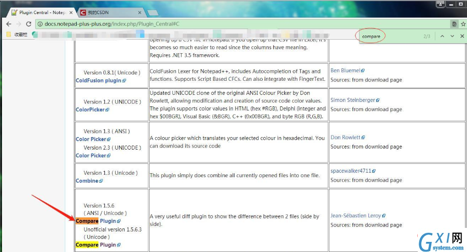
Task: Click external link icon beside Jean-Sébastien Leroy
Action: [384, 216]
